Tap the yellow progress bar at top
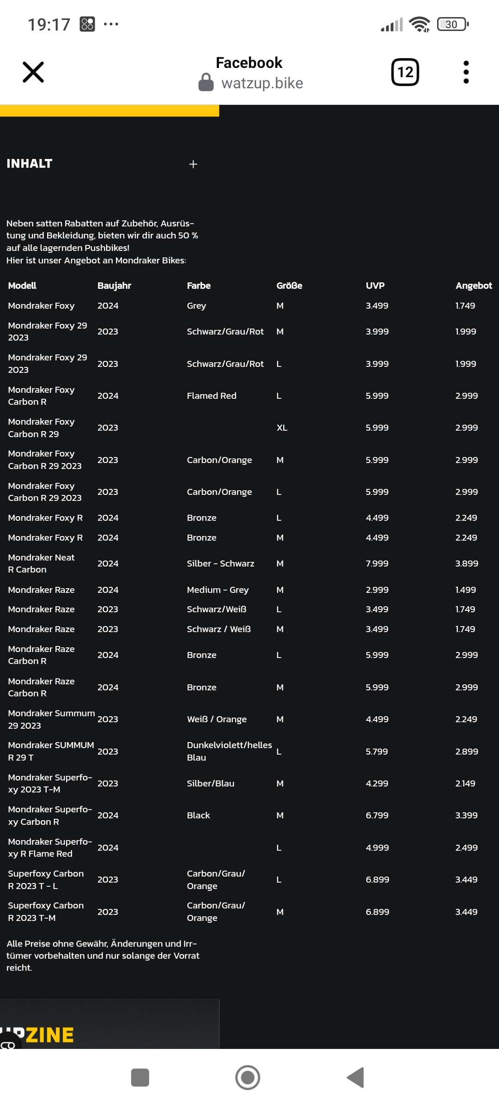The width and height of the screenshot is (499, 1109). click(110, 111)
